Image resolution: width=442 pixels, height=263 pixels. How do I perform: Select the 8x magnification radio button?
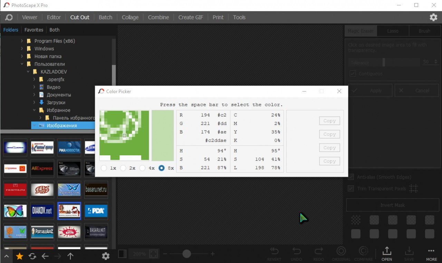[x=161, y=168]
